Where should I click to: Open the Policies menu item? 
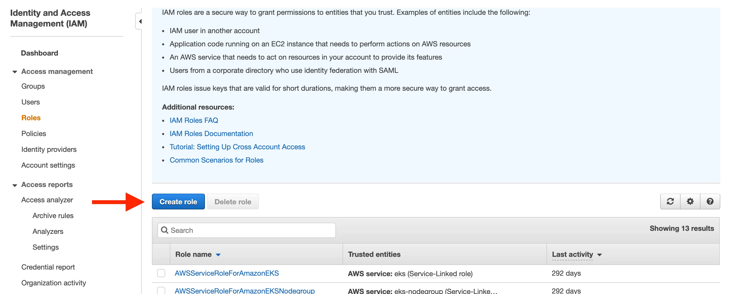pyautogui.click(x=33, y=133)
